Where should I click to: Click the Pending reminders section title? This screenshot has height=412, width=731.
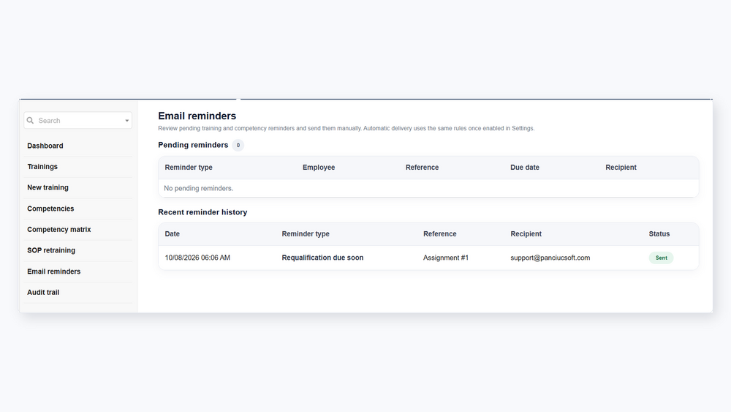193,145
